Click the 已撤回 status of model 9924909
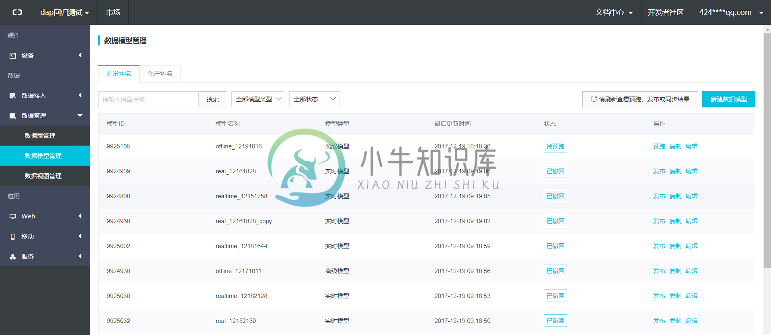The width and height of the screenshot is (771, 335). pyautogui.click(x=555, y=171)
